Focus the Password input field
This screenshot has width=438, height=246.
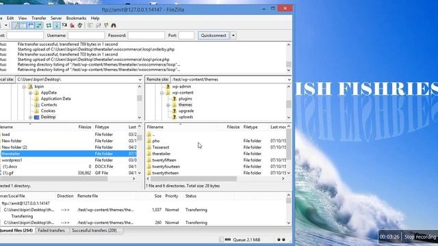coord(146,36)
